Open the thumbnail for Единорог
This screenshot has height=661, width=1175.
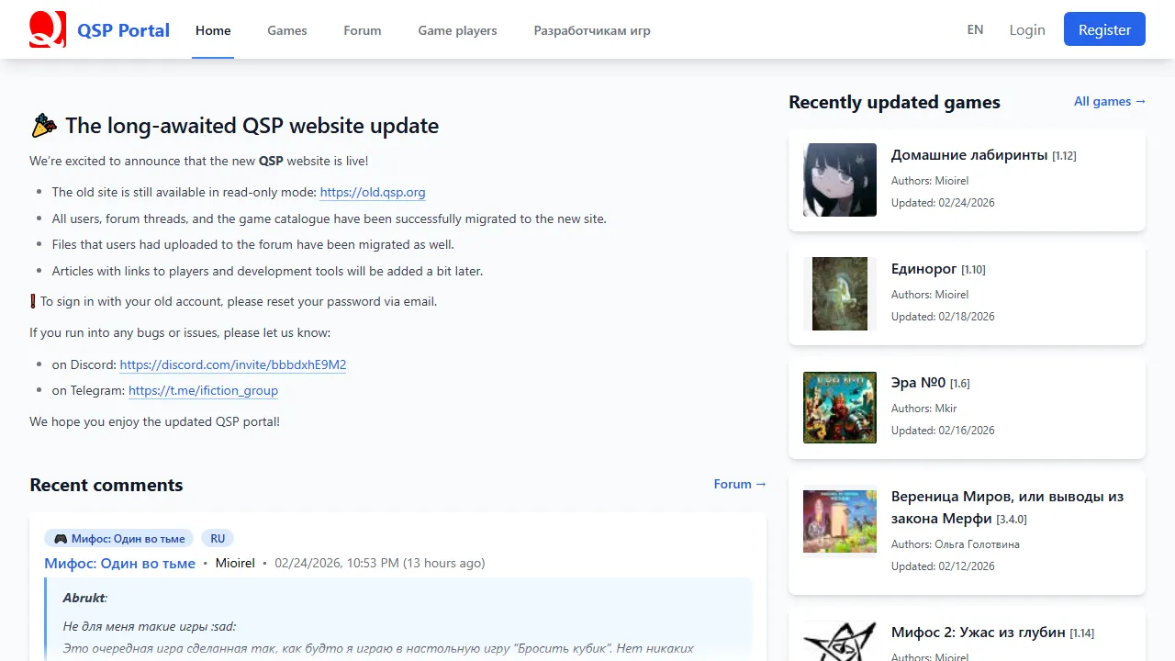point(839,294)
